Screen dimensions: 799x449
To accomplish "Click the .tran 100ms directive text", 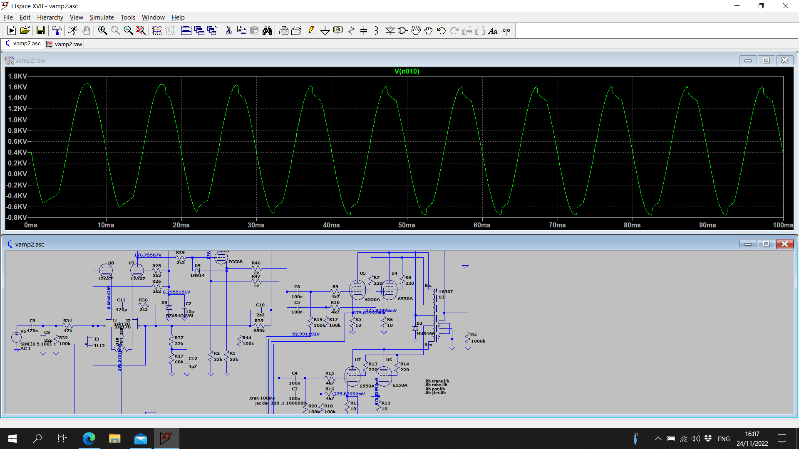I will tap(262, 398).
